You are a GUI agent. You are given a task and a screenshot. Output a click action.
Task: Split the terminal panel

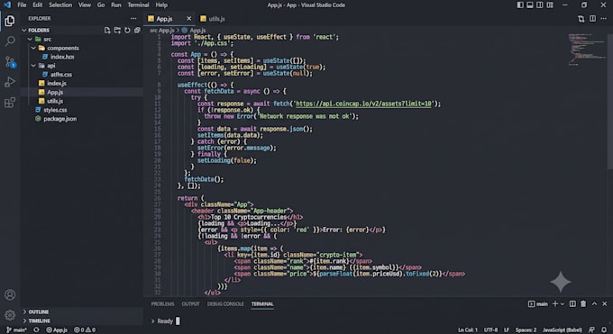[572, 304]
